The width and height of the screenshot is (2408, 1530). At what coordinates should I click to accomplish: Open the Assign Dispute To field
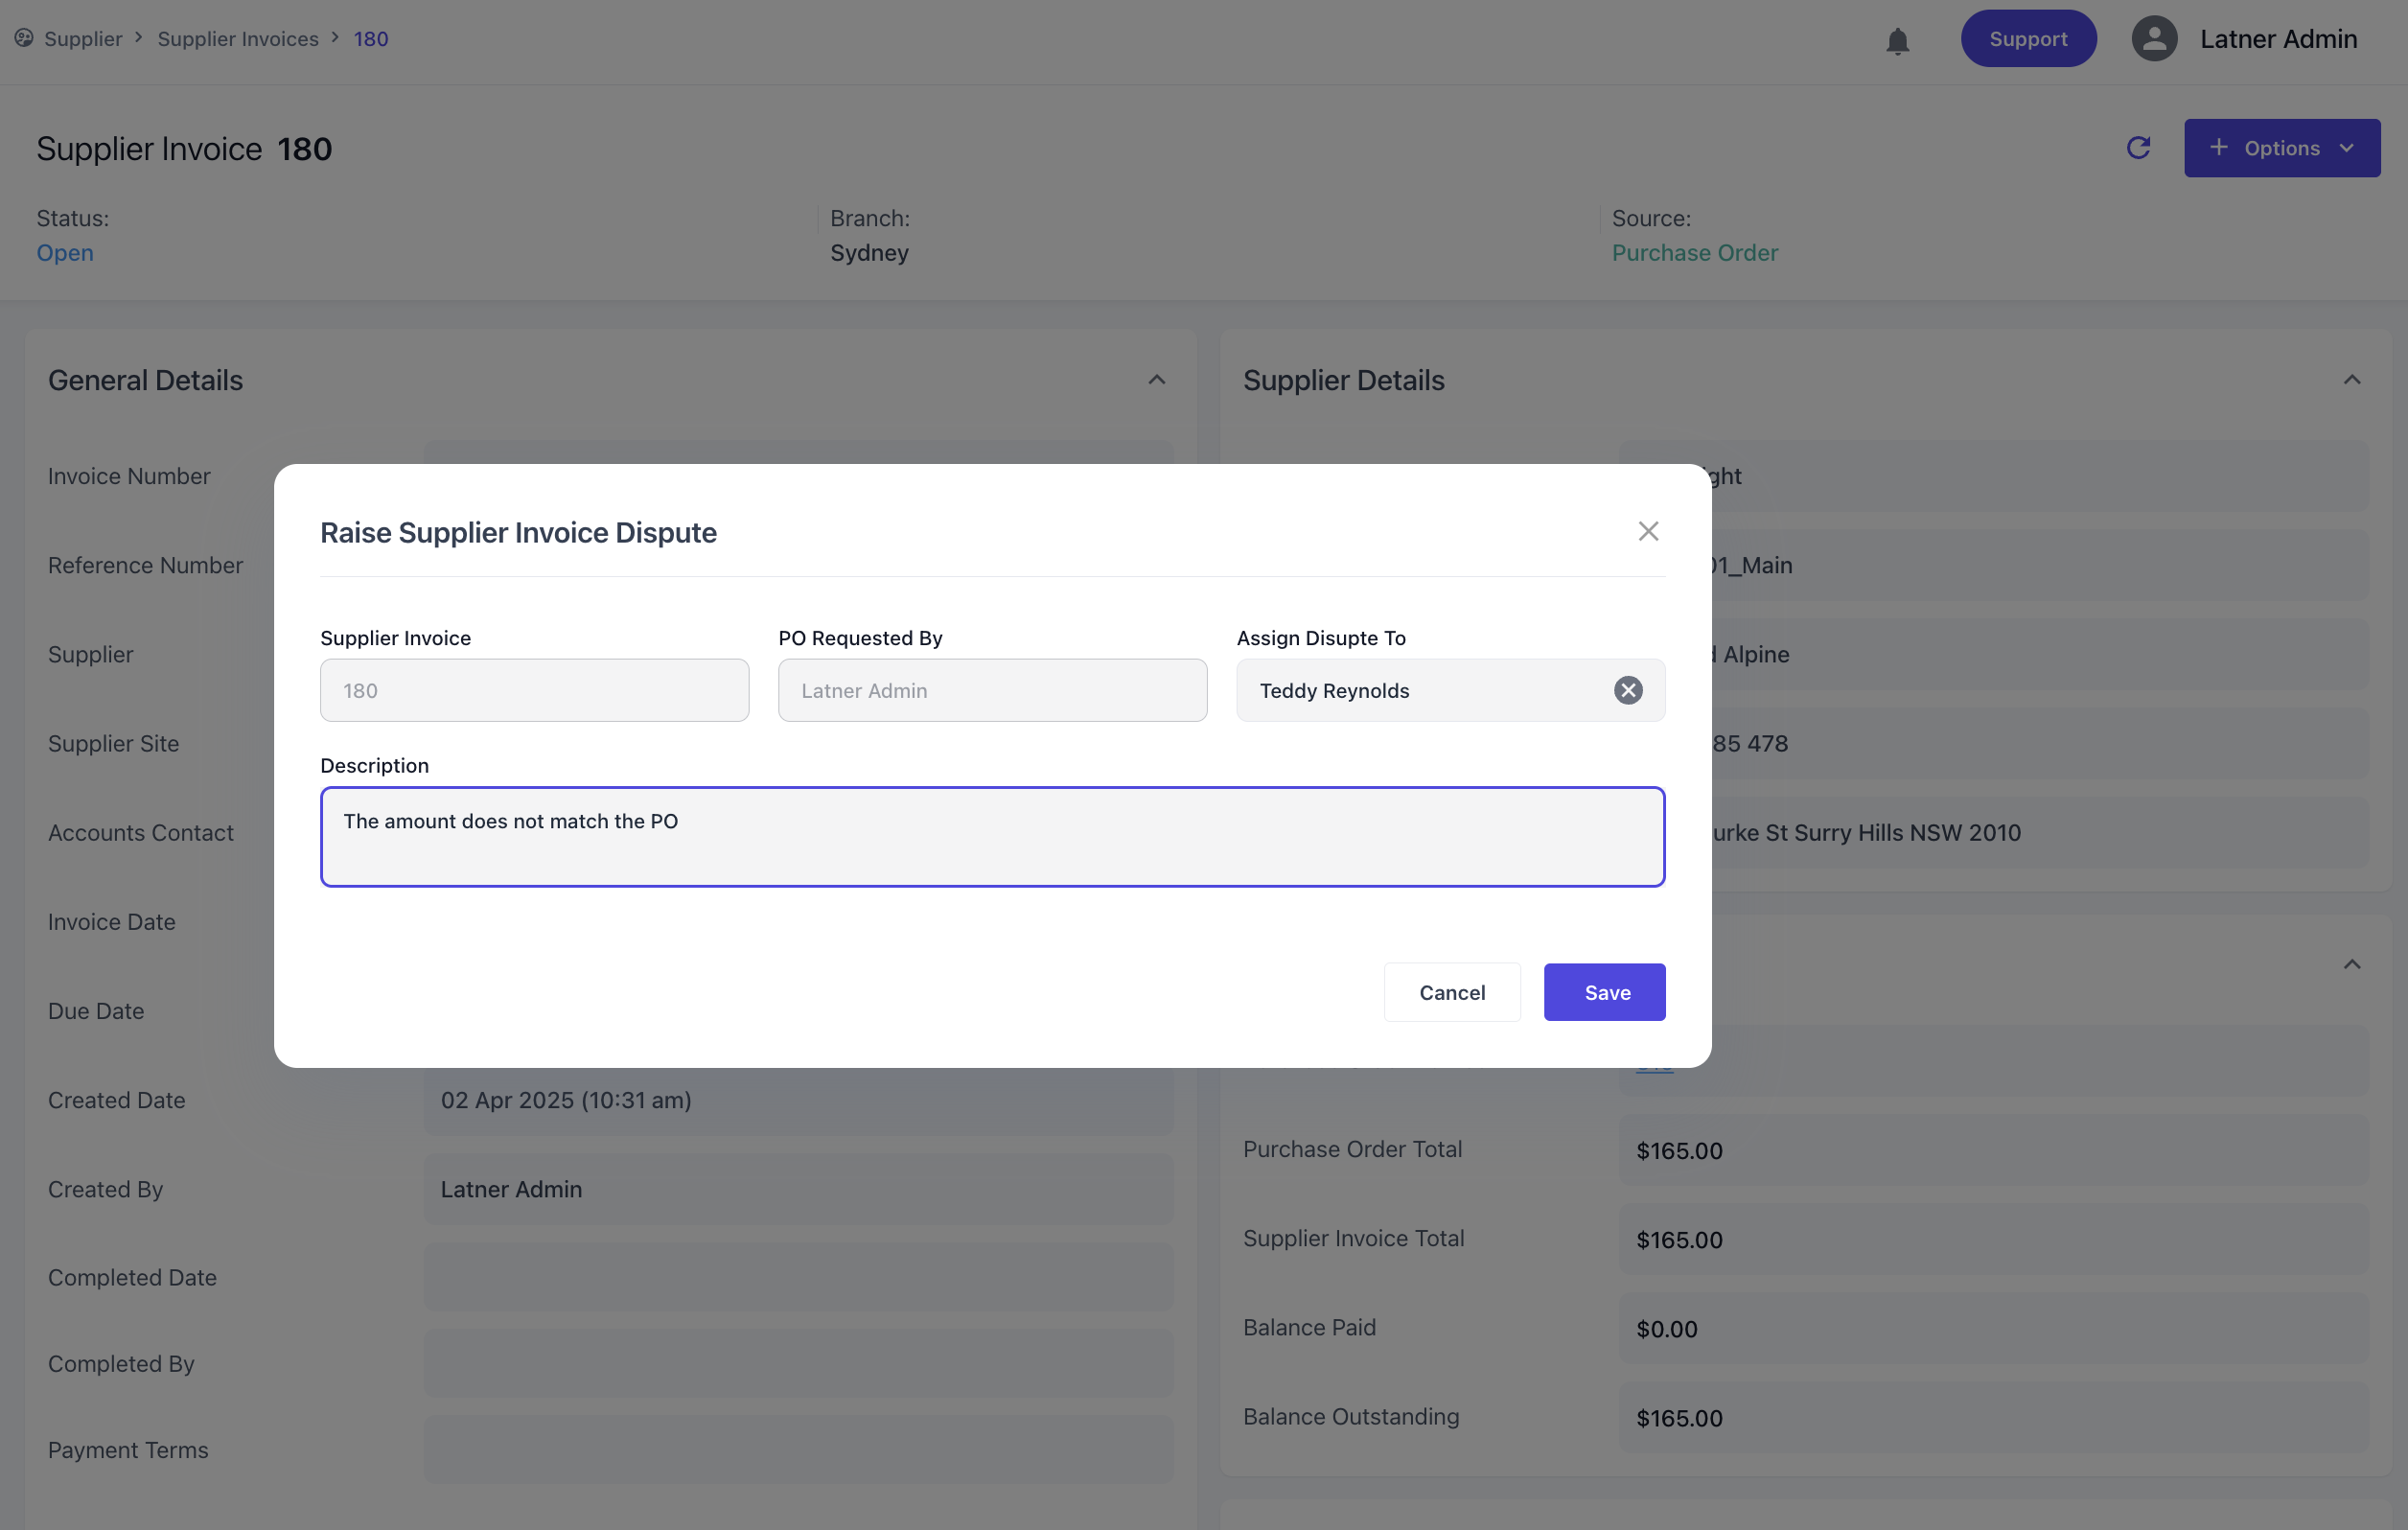click(1420, 690)
